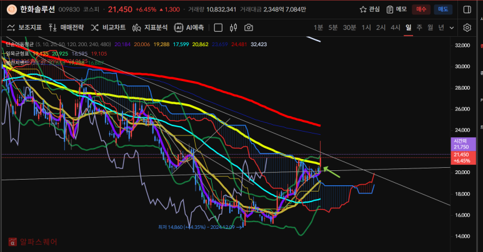Click 32,000 on the price axis

(462, 46)
